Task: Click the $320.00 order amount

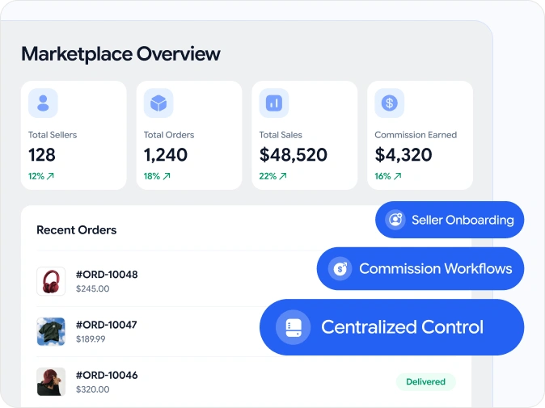Action: click(92, 389)
